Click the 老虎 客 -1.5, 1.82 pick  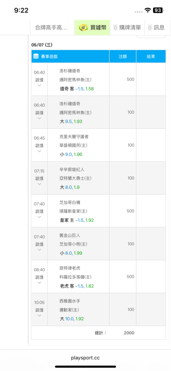coord(77,286)
